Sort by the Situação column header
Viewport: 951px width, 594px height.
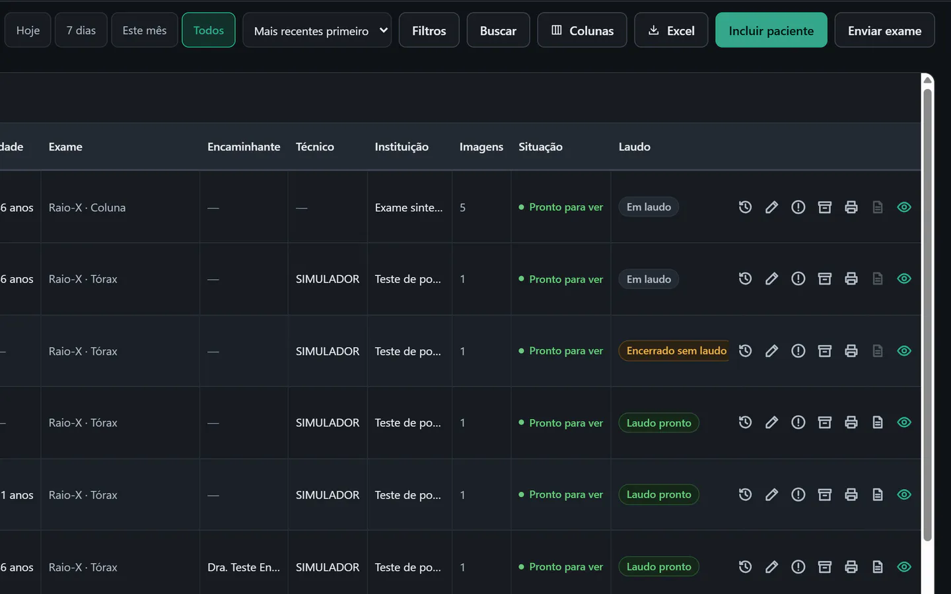[540, 147]
